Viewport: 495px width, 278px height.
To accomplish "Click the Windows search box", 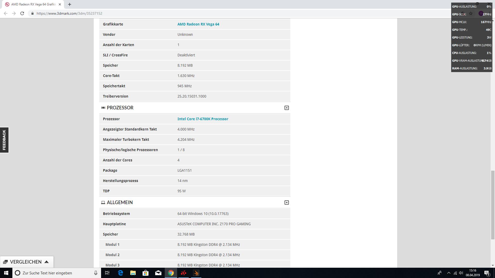I will tap(56, 273).
